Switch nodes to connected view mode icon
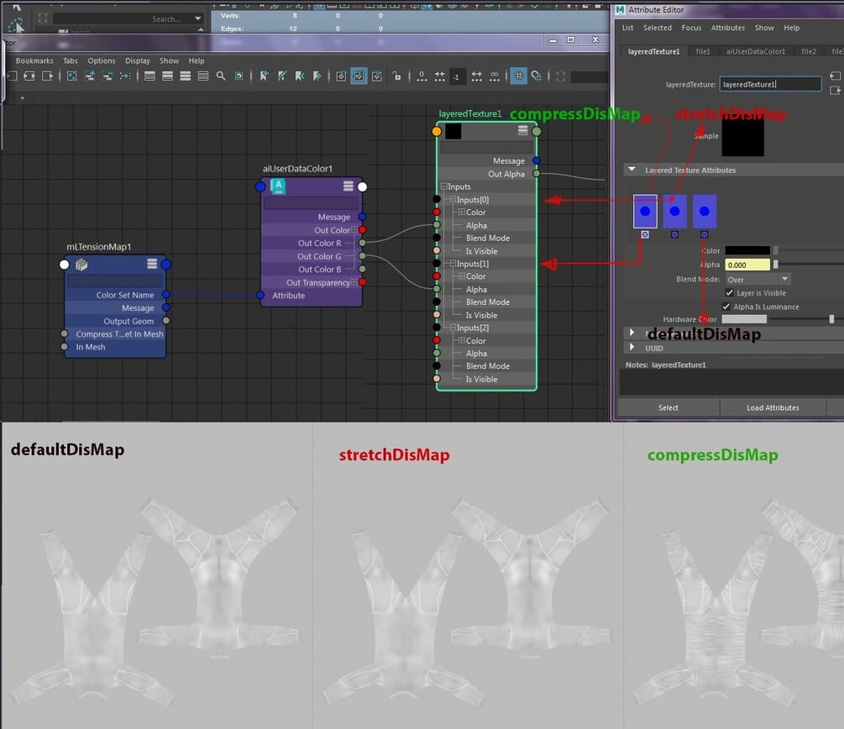844x729 pixels. click(x=167, y=76)
